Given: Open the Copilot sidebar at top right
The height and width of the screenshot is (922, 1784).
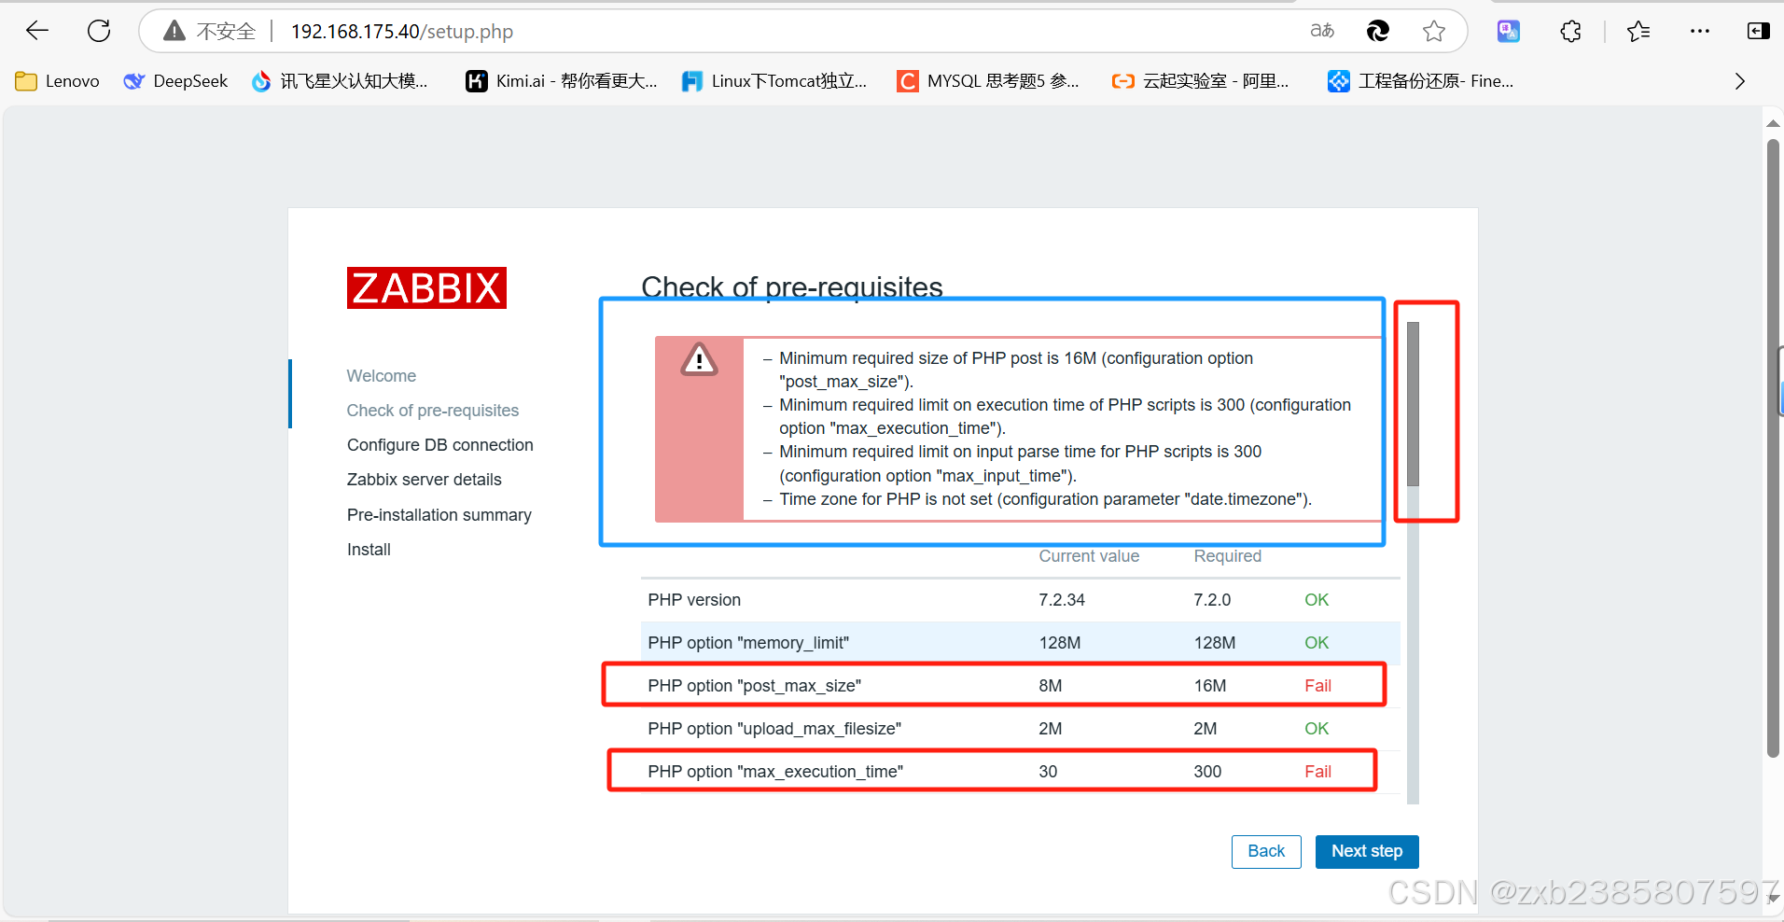Looking at the screenshot, I should (1760, 30).
